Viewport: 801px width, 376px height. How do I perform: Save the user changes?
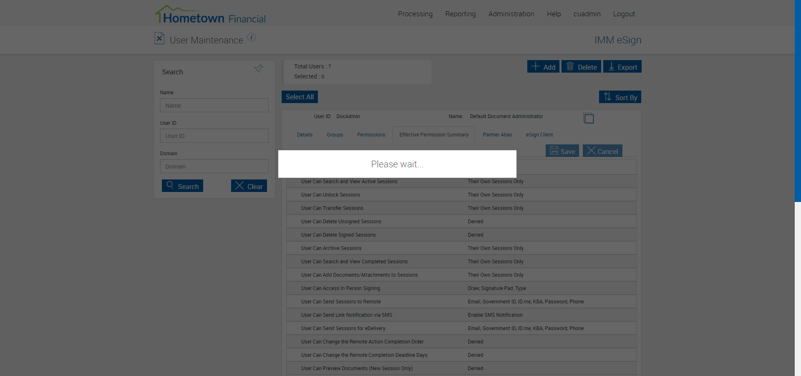point(562,151)
